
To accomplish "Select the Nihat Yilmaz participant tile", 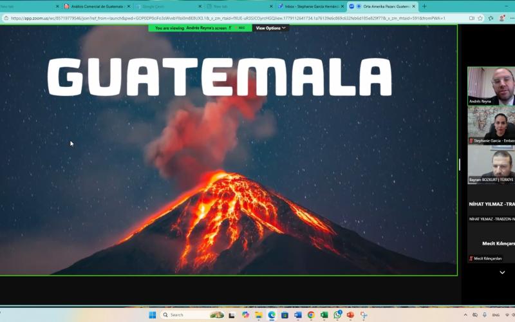I will pyautogui.click(x=491, y=204).
